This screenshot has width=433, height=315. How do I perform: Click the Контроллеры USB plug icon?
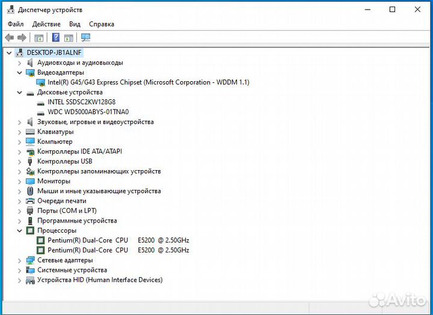point(30,161)
